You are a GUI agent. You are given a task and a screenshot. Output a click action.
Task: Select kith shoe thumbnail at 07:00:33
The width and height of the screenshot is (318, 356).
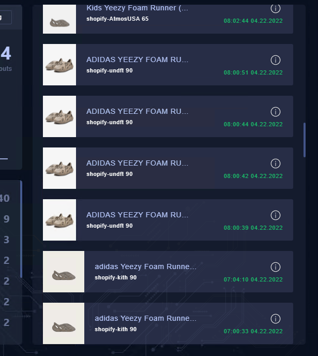[x=64, y=323]
